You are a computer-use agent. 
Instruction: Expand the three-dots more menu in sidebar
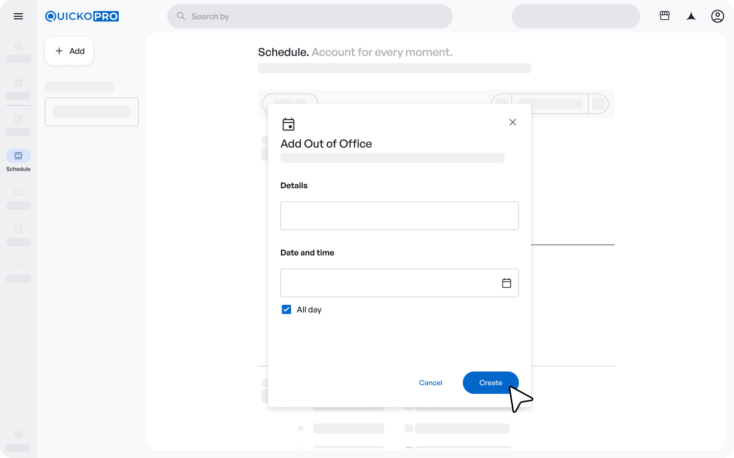(x=18, y=266)
